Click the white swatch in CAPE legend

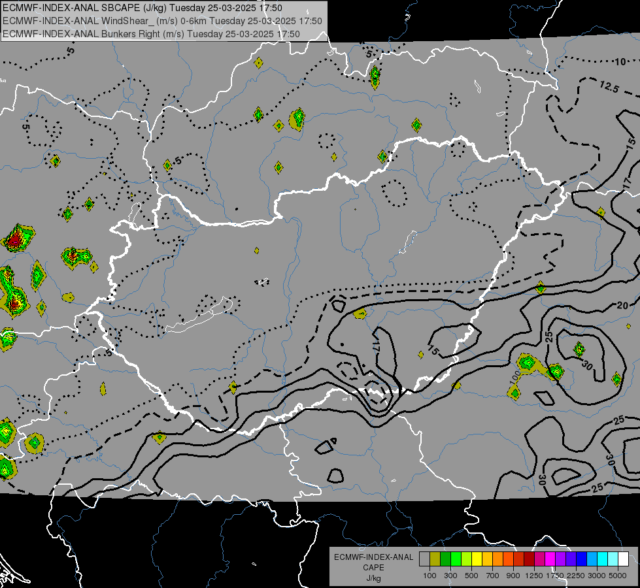(x=623, y=559)
